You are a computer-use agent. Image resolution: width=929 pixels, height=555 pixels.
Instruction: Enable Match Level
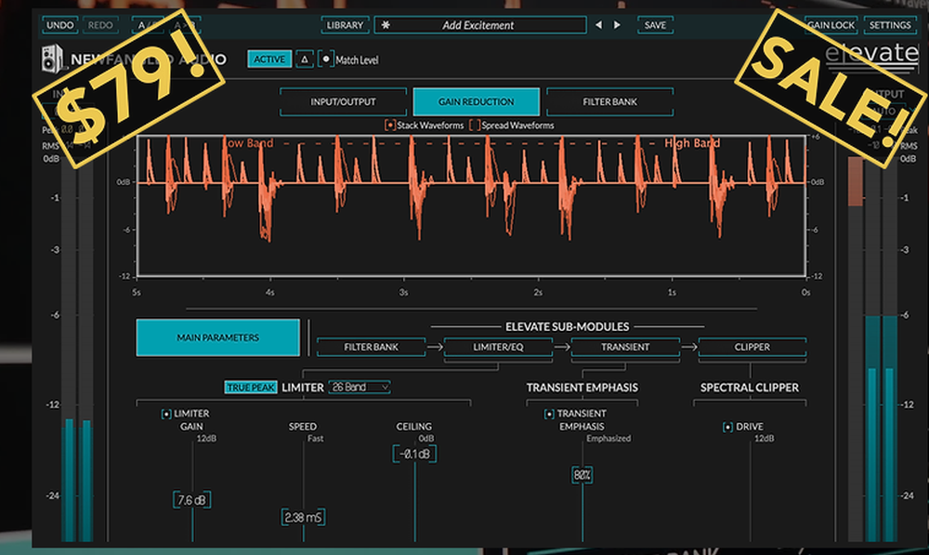tap(326, 59)
